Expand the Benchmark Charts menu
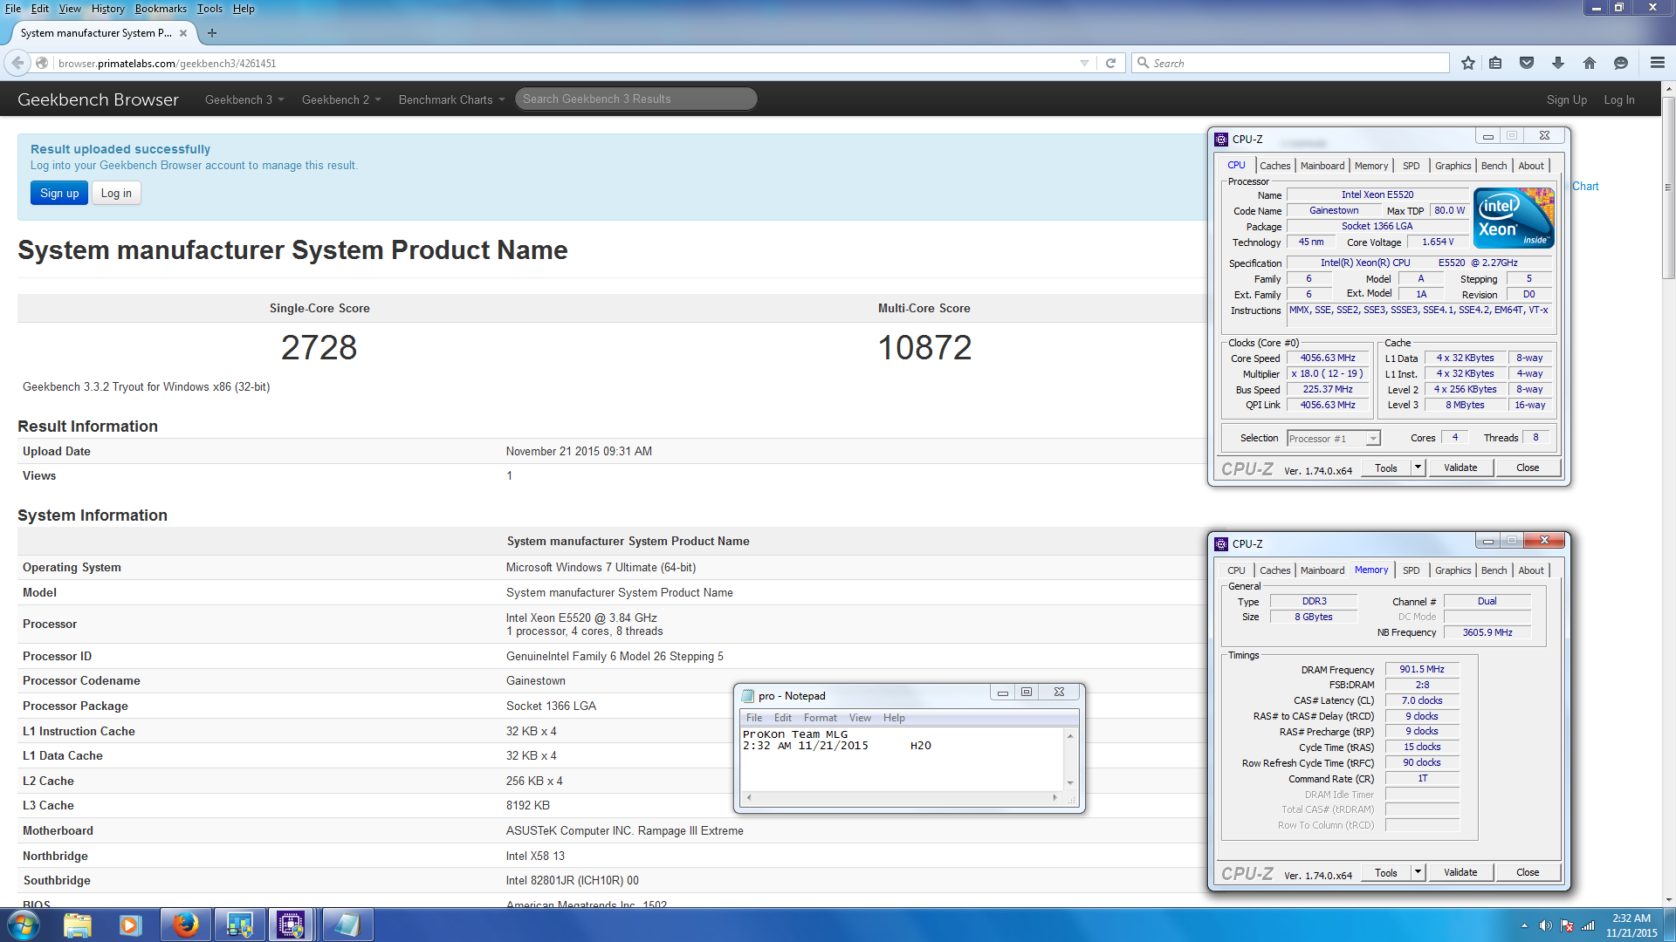 (451, 99)
